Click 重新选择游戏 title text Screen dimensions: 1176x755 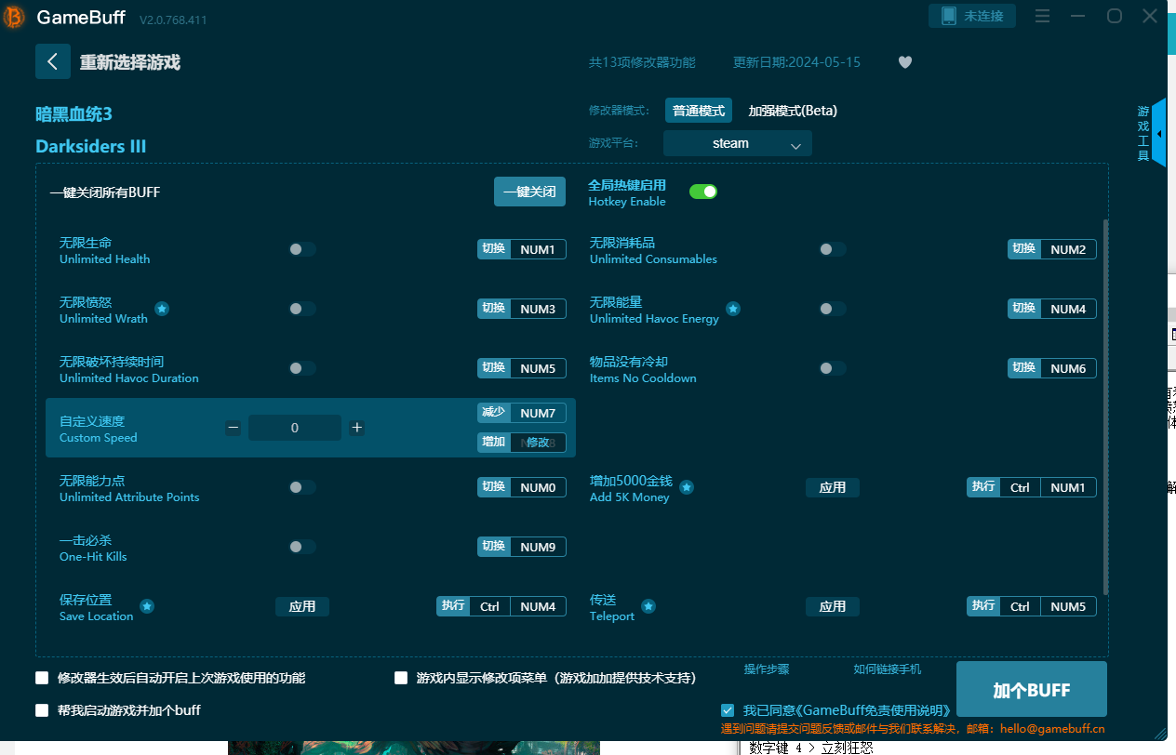pos(130,62)
